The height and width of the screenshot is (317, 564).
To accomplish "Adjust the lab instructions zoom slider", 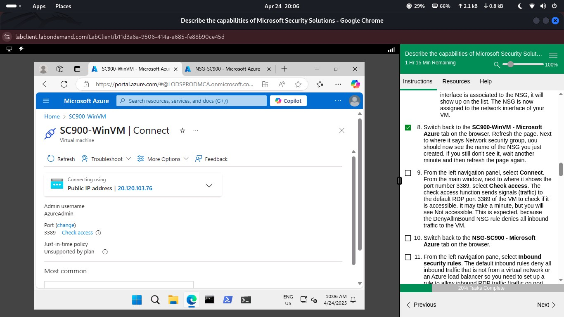I will [511, 64].
